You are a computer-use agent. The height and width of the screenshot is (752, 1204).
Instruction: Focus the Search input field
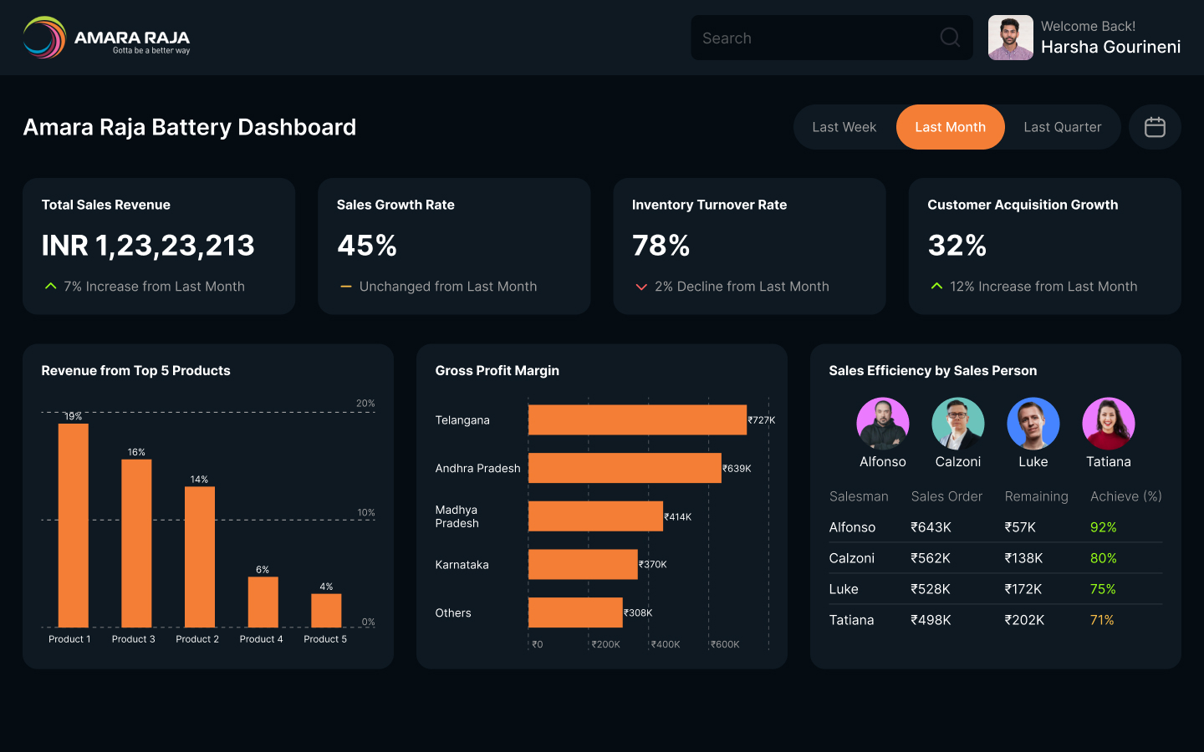pyautogui.click(x=832, y=38)
